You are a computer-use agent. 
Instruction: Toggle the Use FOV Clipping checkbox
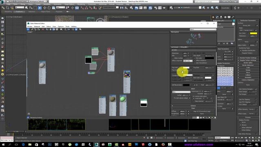[256, 102]
